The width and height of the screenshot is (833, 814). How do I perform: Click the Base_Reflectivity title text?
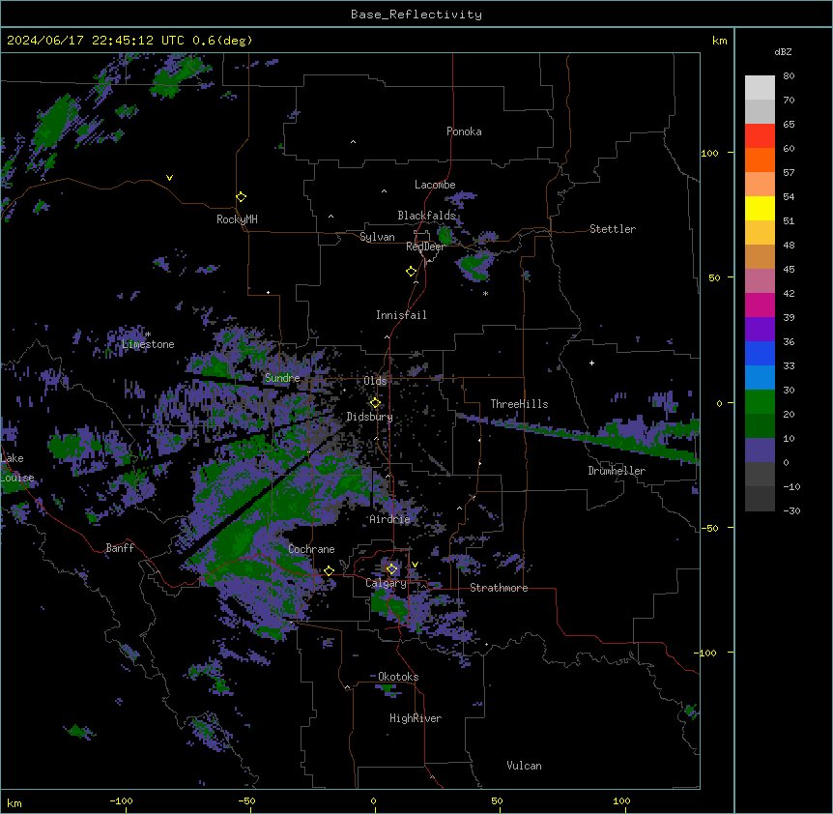(416, 15)
